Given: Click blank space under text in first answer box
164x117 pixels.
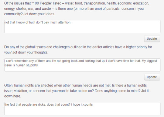Looking at the screenshot, I should coord(82,29).
